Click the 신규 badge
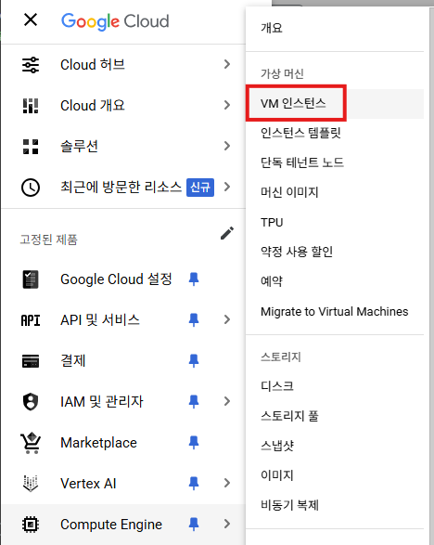The image size is (434, 545). 200,188
